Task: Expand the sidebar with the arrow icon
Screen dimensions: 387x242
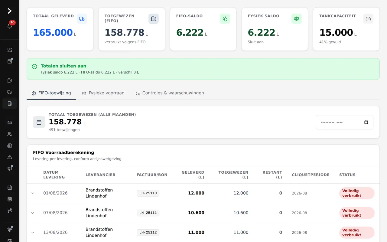Action: click(x=9, y=11)
